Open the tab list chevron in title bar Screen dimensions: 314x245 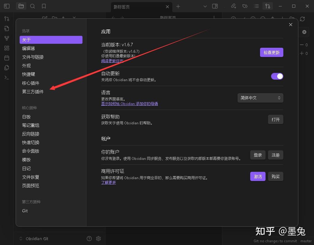[x=205, y=6]
